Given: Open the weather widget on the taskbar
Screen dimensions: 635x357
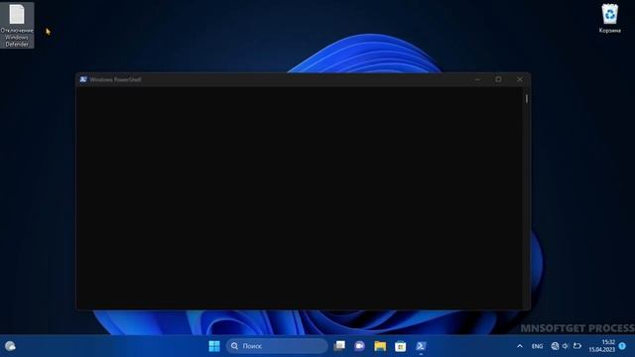Looking at the screenshot, I should 10,346.
